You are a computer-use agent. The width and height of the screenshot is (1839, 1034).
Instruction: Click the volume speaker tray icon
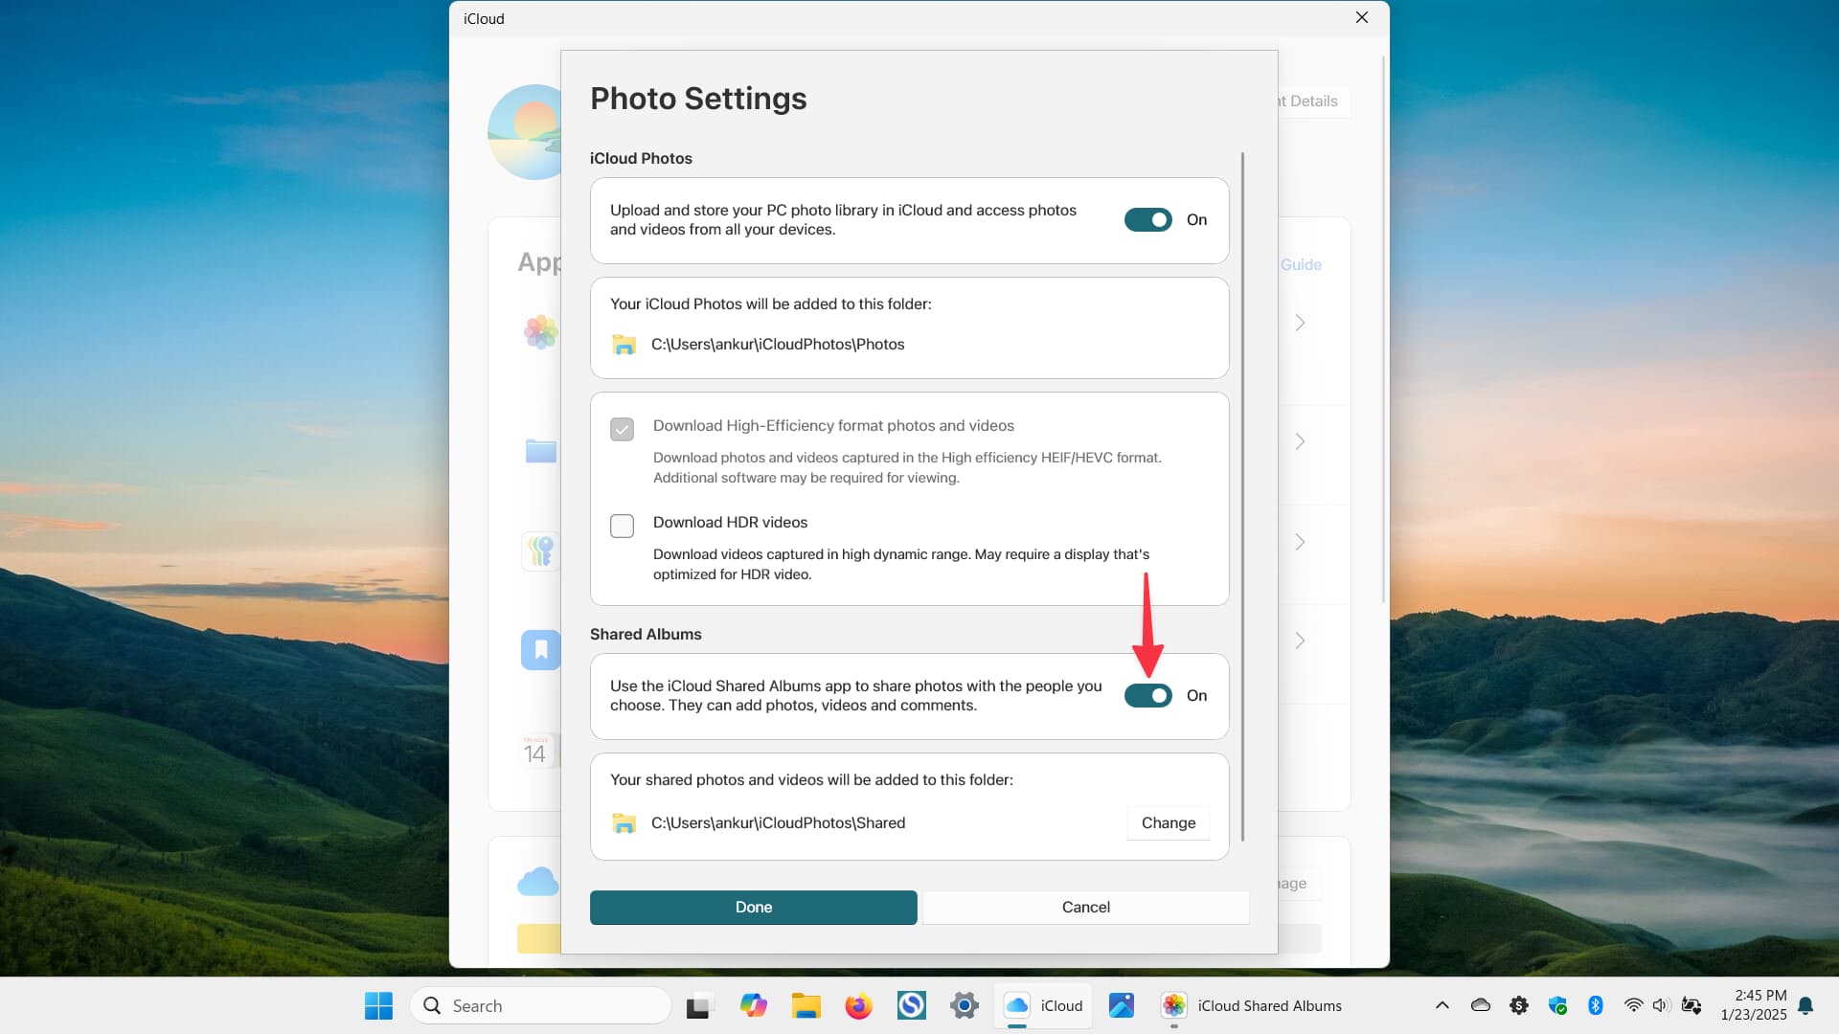click(x=1661, y=1005)
